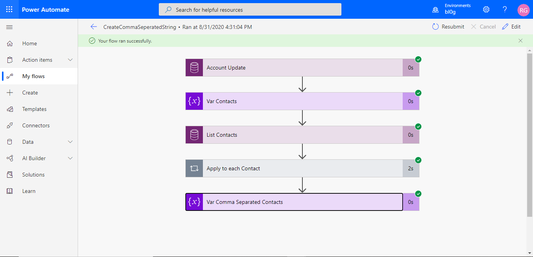
Task: Click the Data cylinder icon
Action: point(10,142)
